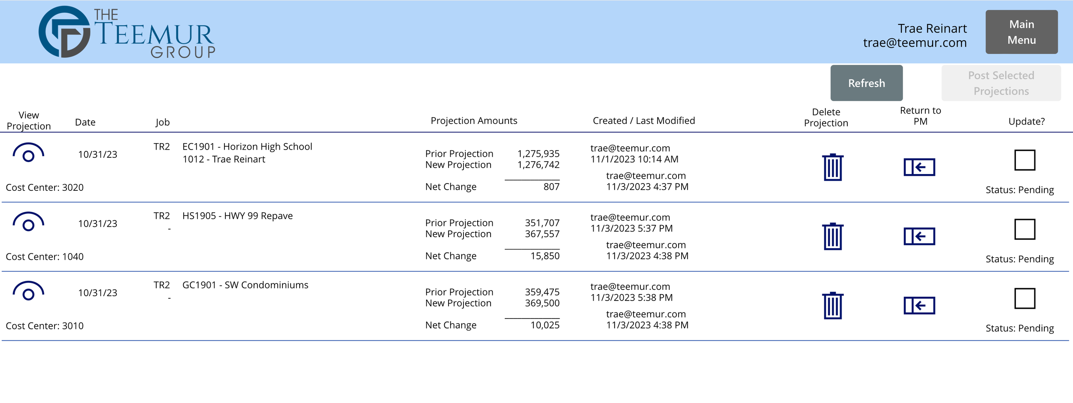Click '11/3/2023 5:38 PM' created timestamp
Image resolution: width=1073 pixels, height=403 pixels.
[x=631, y=298]
